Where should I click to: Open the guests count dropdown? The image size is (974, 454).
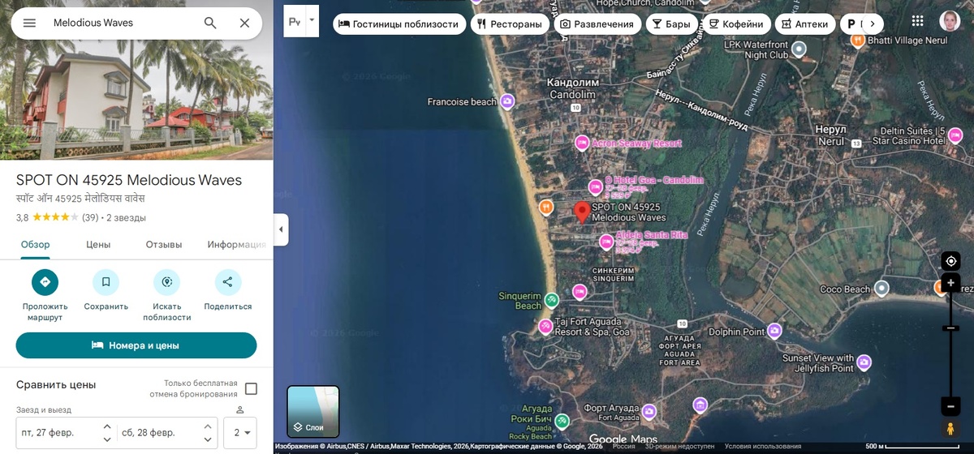click(240, 432)
